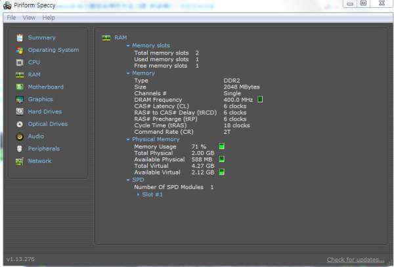
Task: Click the Network icon in sidebar
Action: click(20, 161)
